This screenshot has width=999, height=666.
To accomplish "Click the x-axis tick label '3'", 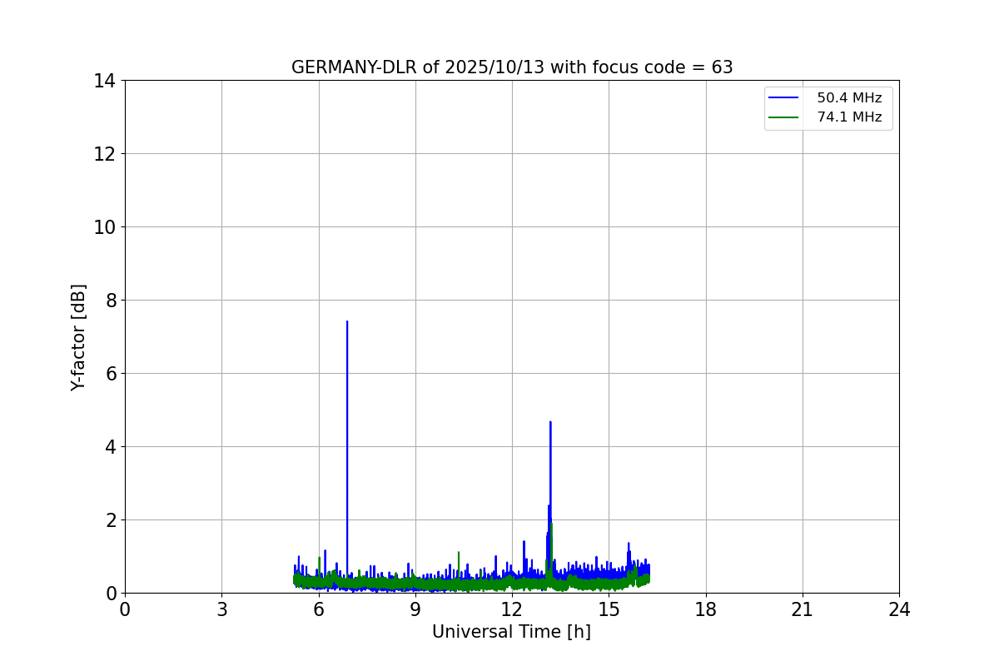I will (221, 609).
